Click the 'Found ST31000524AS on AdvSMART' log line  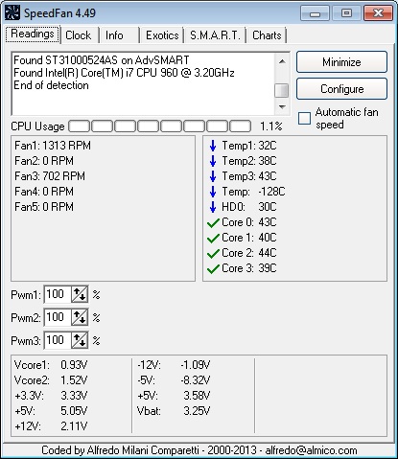102,60
